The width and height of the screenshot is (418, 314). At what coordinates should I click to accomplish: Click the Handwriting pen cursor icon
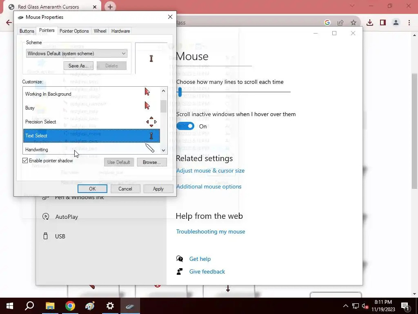[x=150, y=148]
